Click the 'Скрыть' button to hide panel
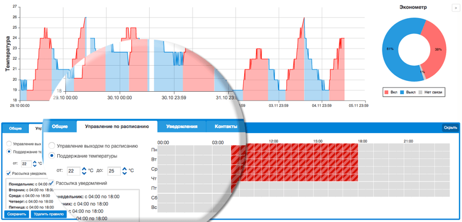Image resolution: width=462 pixels, height=222 pixels. (x=450, y=128)
